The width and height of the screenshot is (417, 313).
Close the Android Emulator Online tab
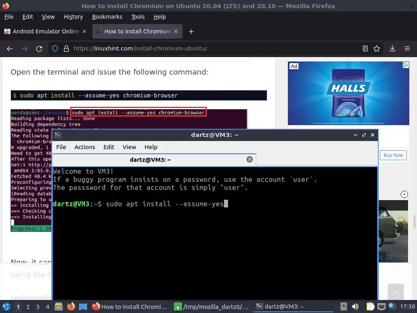tap(84, 31)
